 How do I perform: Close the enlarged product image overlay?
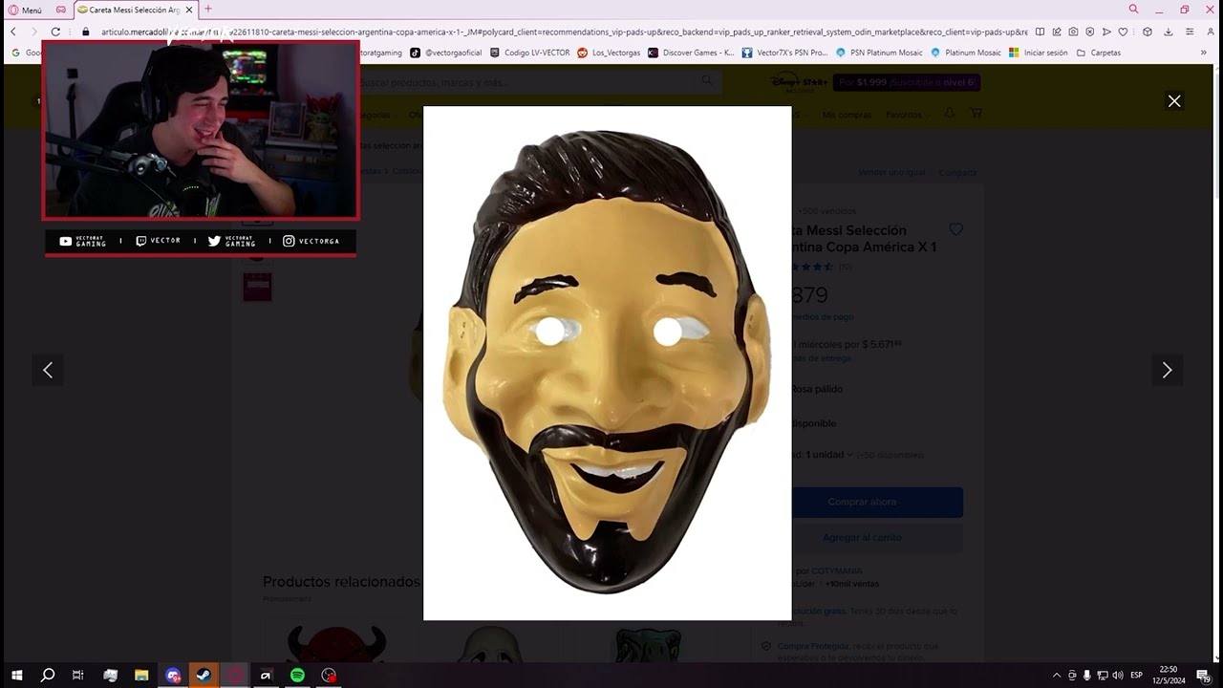tap(1174, 101)
